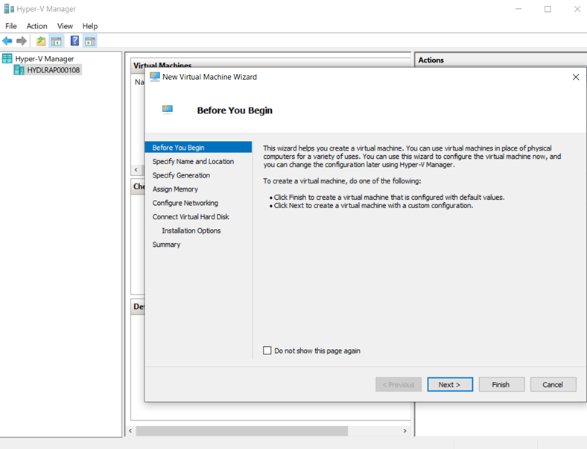The image size is (587, 449).
Task: Go to Specify Generation step
Action: coord(181,175)
